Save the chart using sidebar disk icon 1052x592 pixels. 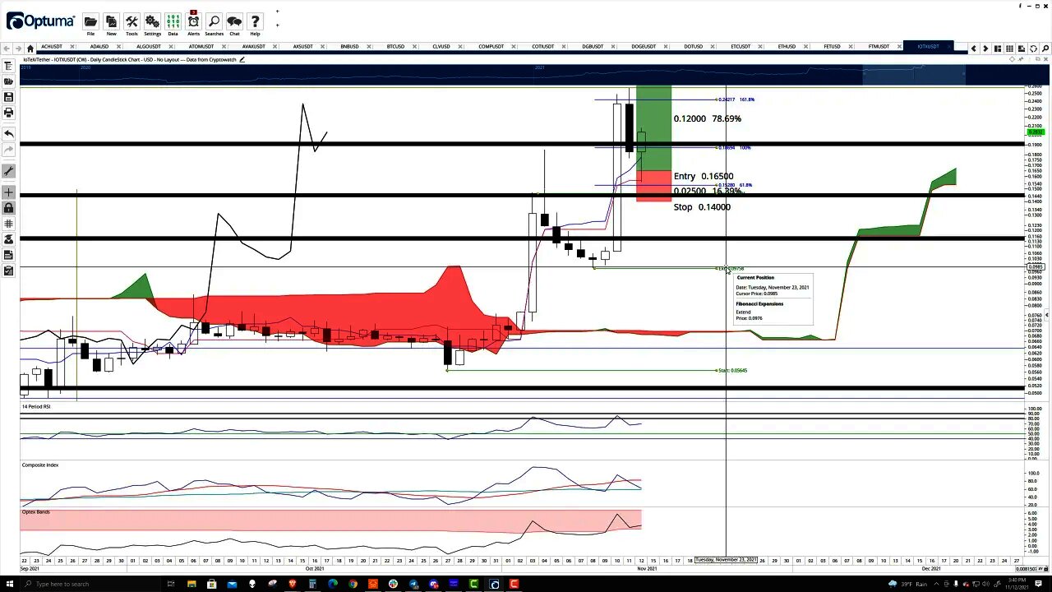pyautogui.click(x=8, y=97)
